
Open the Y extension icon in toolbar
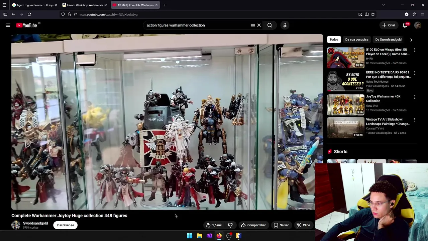pos(407,14)
